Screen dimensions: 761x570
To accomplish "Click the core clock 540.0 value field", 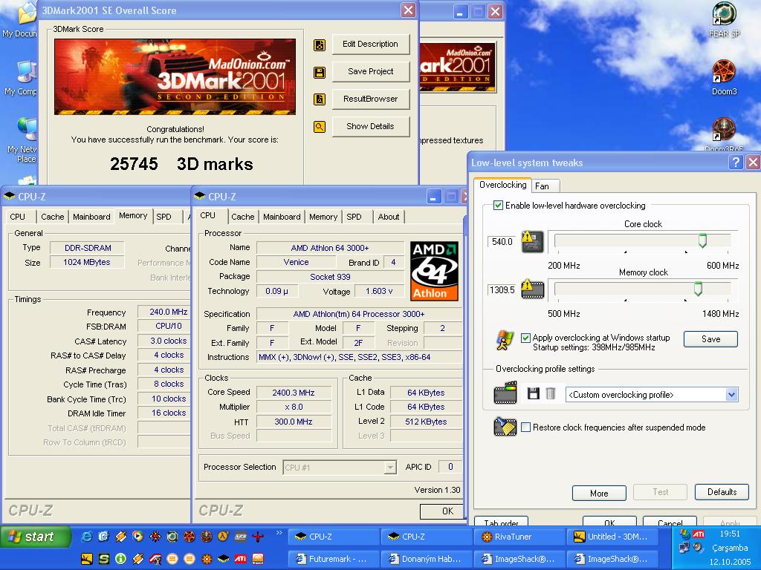I will [502, 241].
